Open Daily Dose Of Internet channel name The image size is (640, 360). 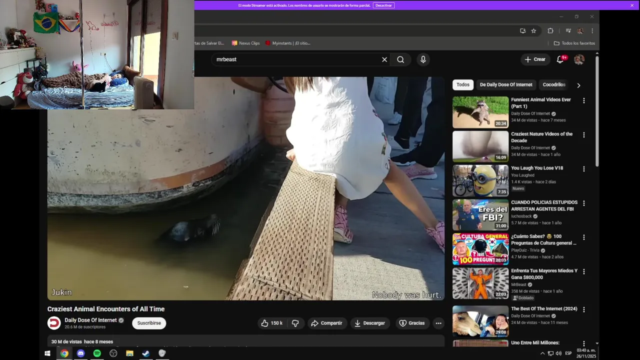(x=90, y=320)
